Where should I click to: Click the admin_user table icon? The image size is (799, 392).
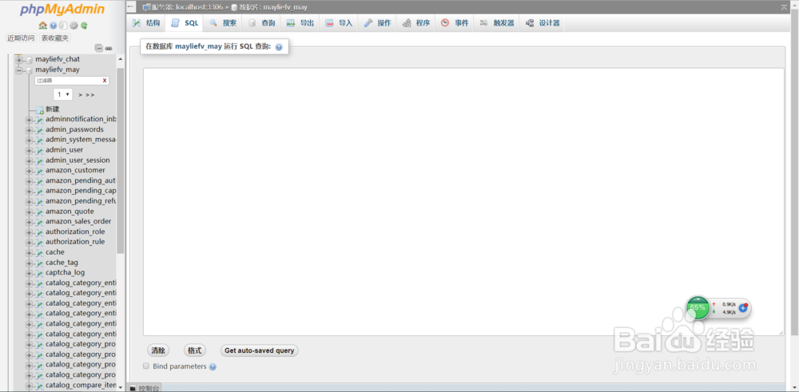[x=40, y=150]
